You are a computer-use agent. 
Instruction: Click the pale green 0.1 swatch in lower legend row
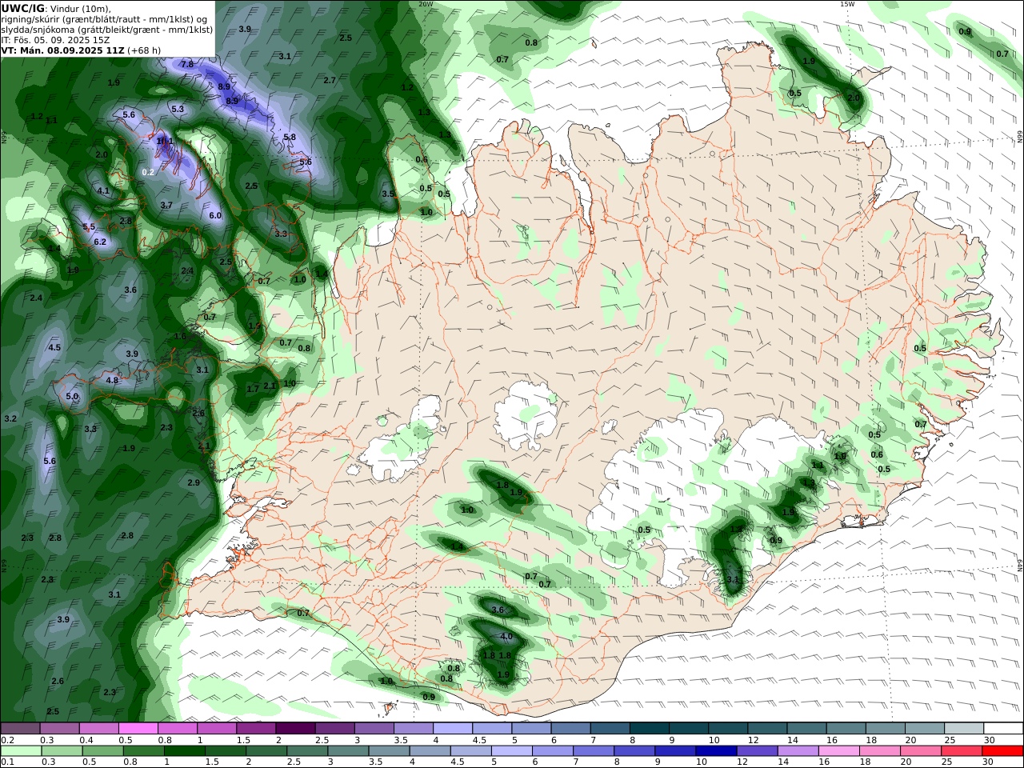(x=22, y=751)
